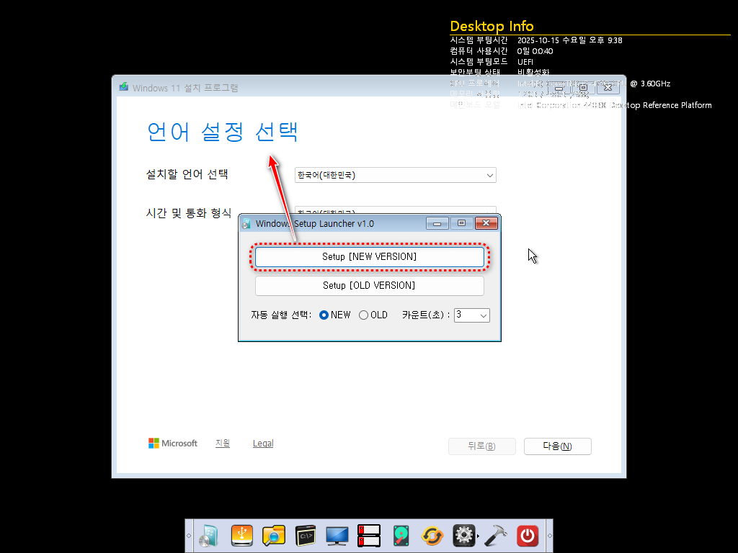Click the 다음(N) next button
738x553 pixels.
pos(557,446)
